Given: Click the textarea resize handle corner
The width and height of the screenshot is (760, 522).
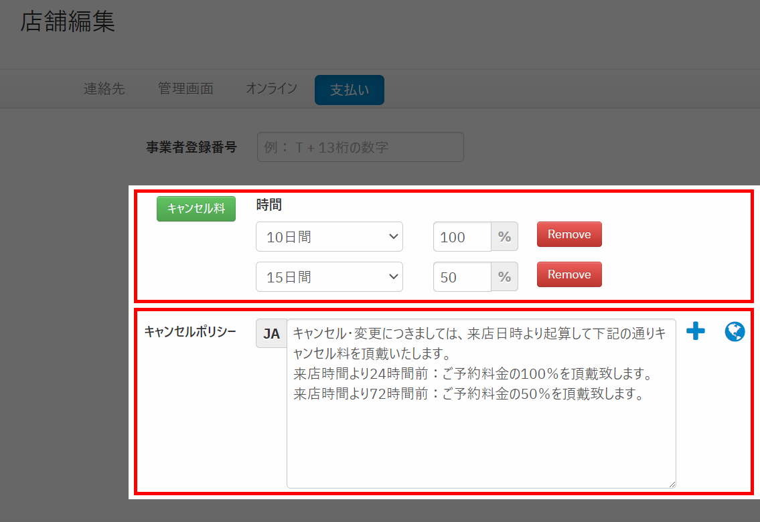Looking at the screenshot, I should [x=671, y=483].
